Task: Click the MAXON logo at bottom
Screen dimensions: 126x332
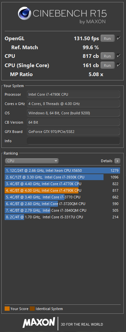Action: [x=39, y=322]
